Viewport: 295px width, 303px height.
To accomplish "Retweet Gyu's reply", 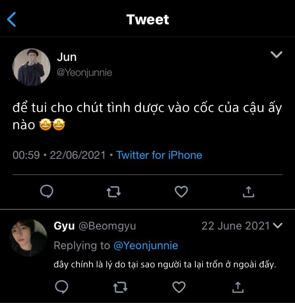I will 120,287.
